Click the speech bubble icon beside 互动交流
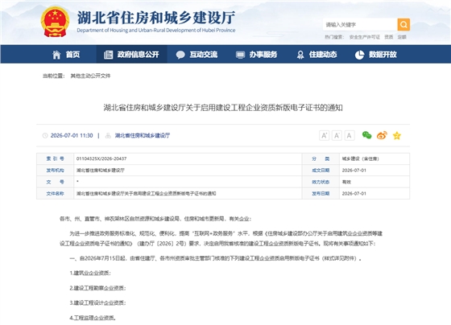The width and height of the screenshot is (451, 325). 180,55
